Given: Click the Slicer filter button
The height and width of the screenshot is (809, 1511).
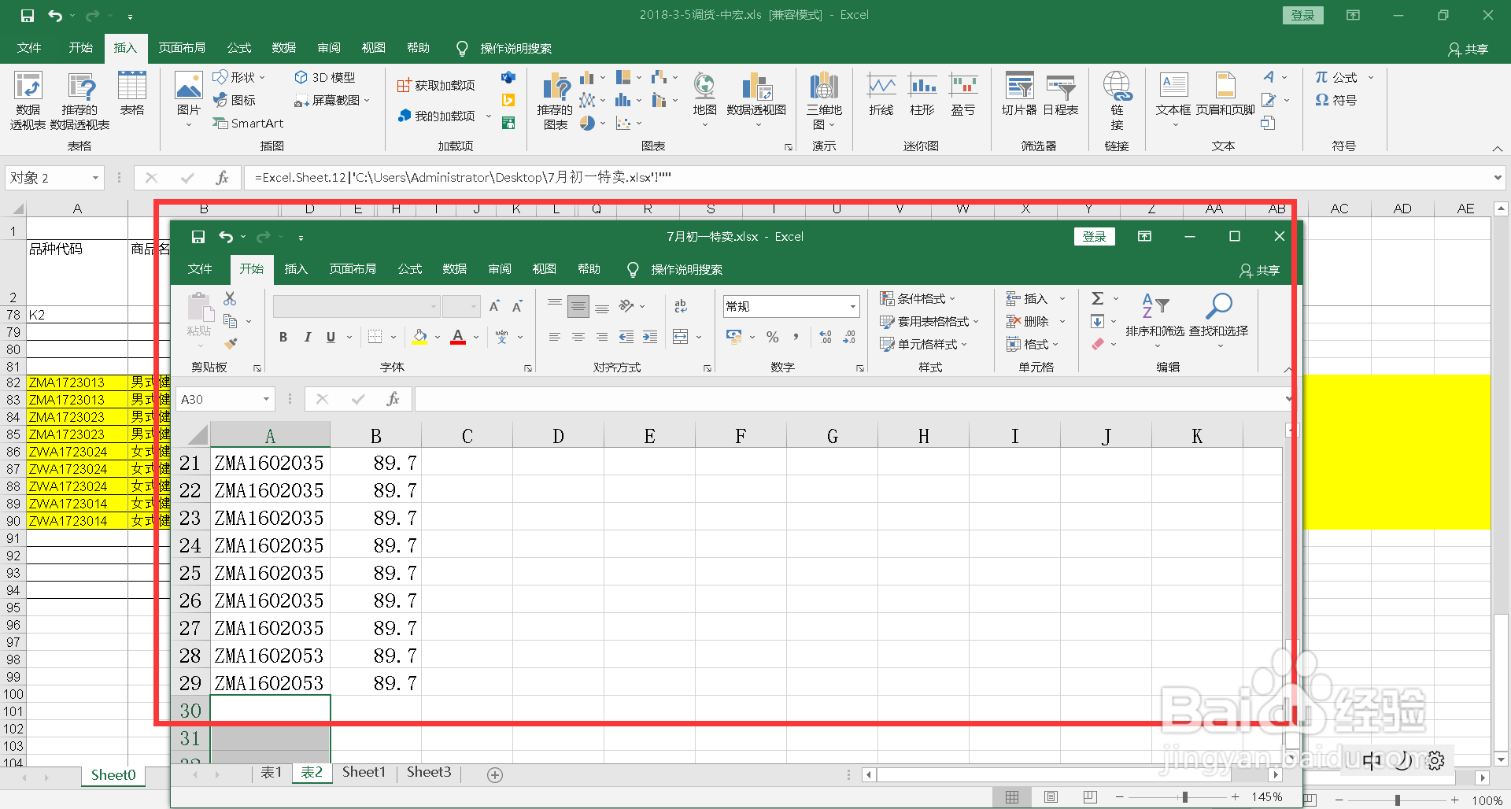Looking at the screenshot, I should (1019, 94).
